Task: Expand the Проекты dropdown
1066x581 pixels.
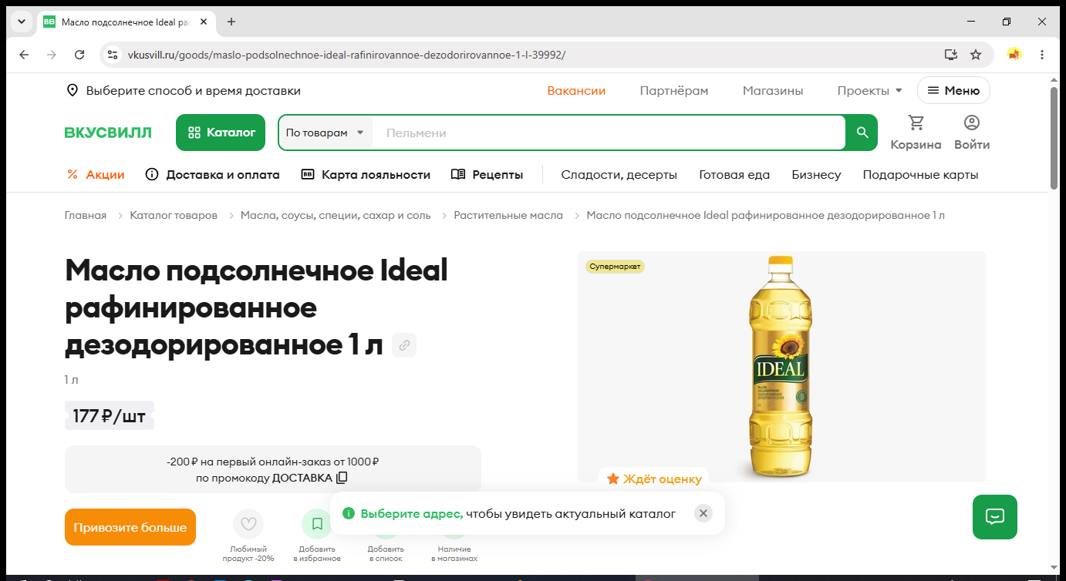Action: (x=869, y=91)
